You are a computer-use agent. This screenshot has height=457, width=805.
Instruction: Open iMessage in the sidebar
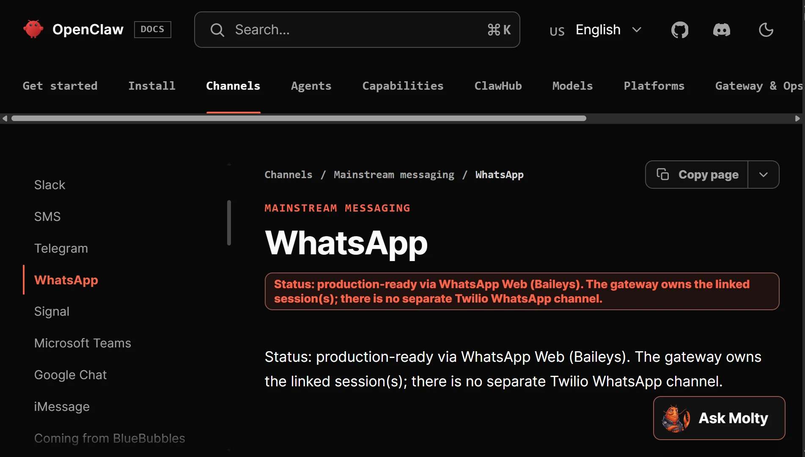coord(62,407)
